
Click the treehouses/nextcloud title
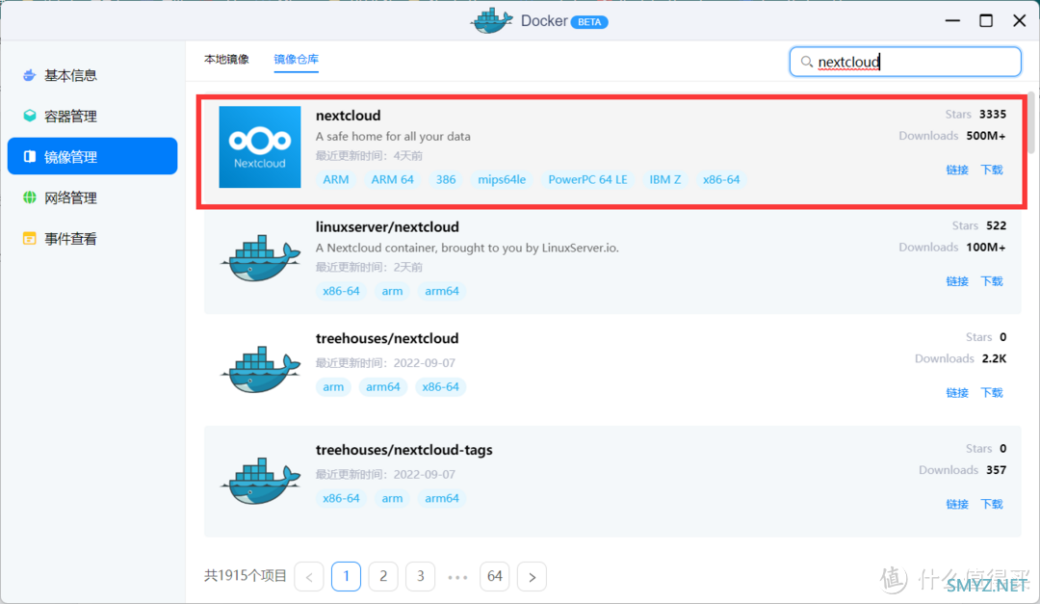point(387,338)
